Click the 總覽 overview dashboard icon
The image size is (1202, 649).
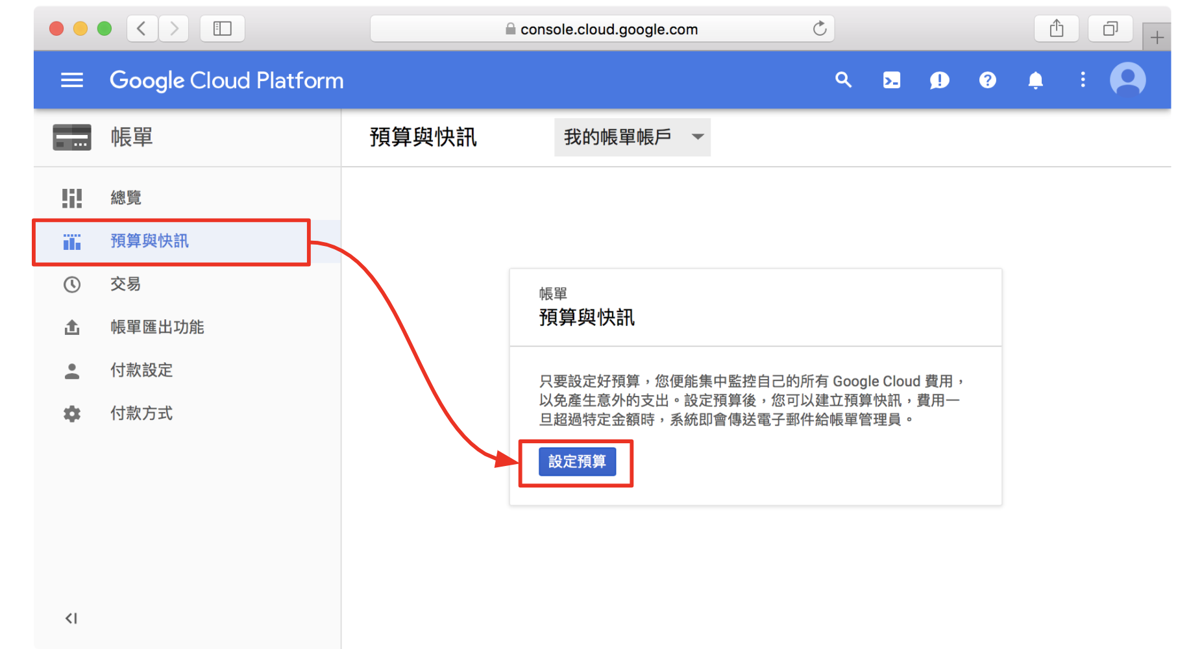tap(72, 198)
